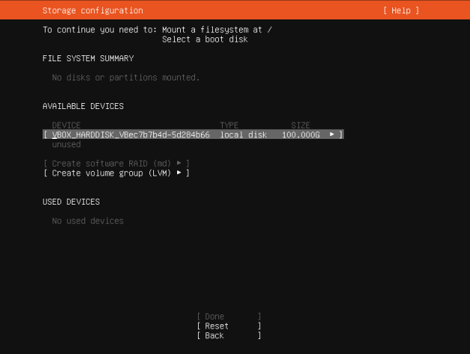Click the arrow beside Create software RAID (md)
470x354 pixels.
pos(179,163)
